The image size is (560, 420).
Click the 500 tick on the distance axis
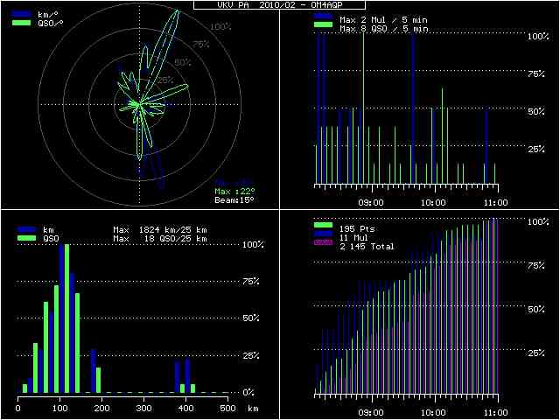[x=227, y=408]
